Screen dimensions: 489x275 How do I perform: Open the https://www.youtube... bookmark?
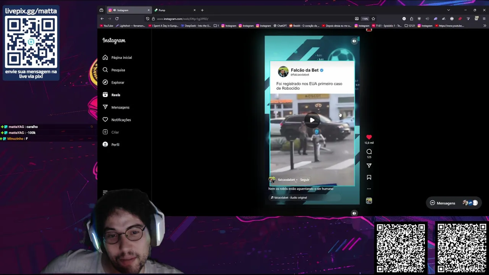pos(449,26)
